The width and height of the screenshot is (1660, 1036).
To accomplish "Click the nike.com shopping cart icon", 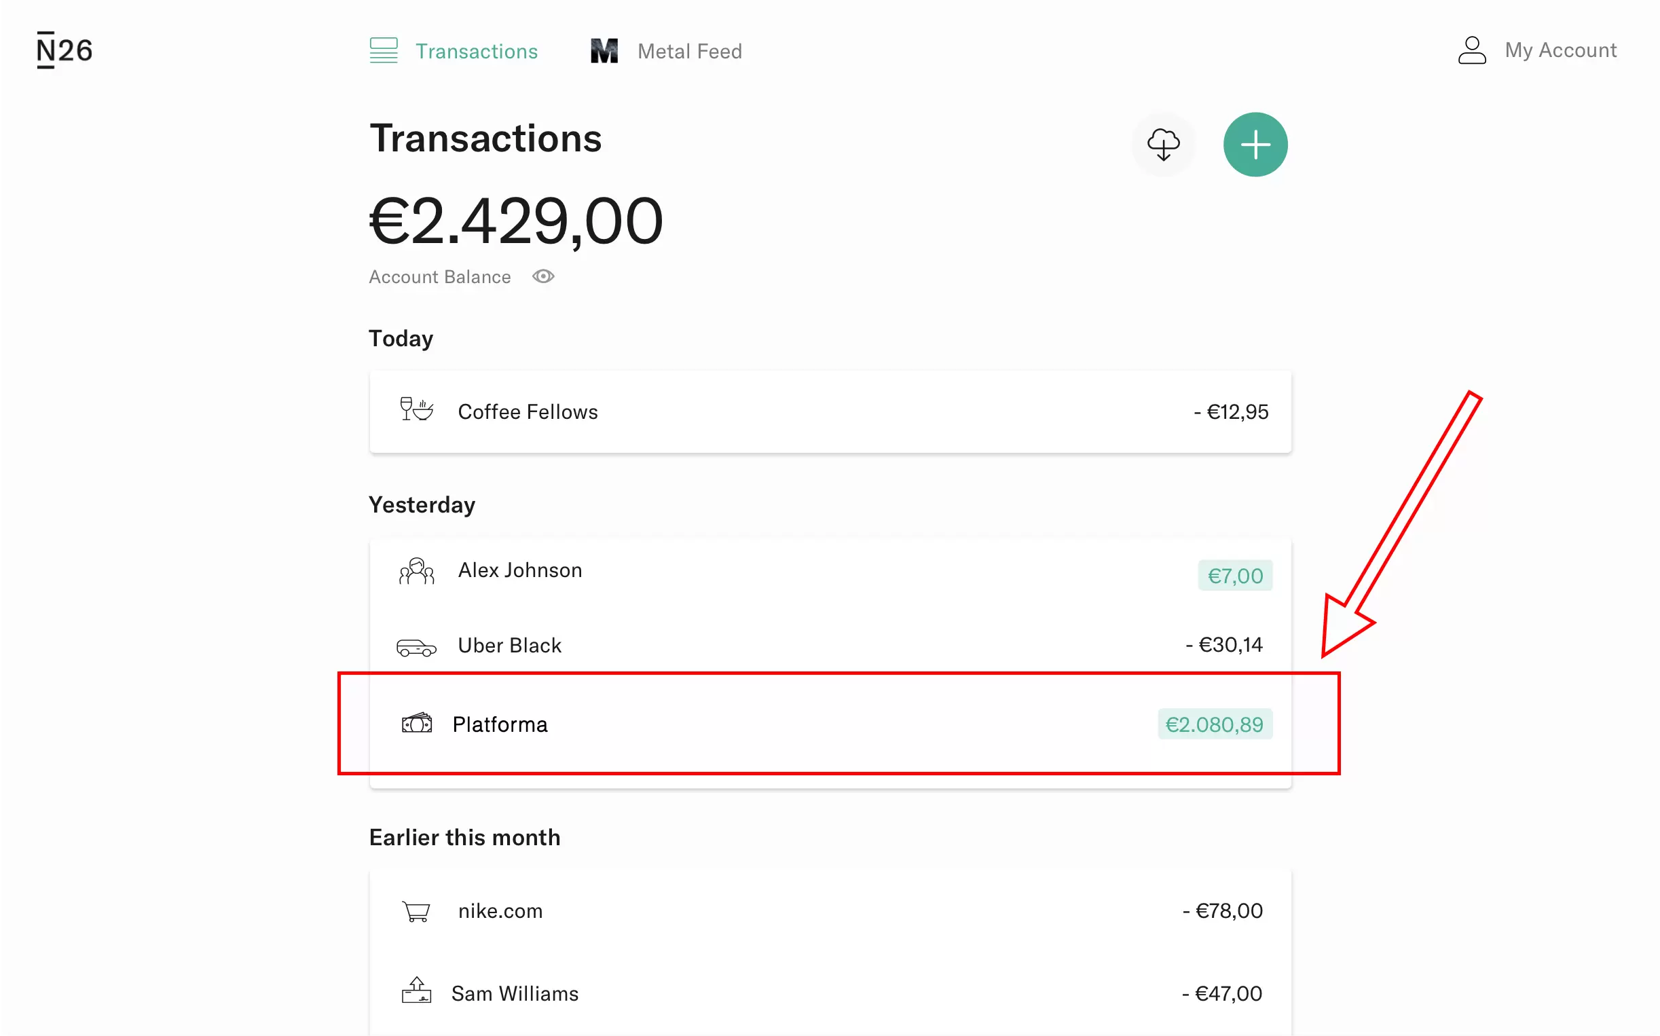I will coord(416,911).
